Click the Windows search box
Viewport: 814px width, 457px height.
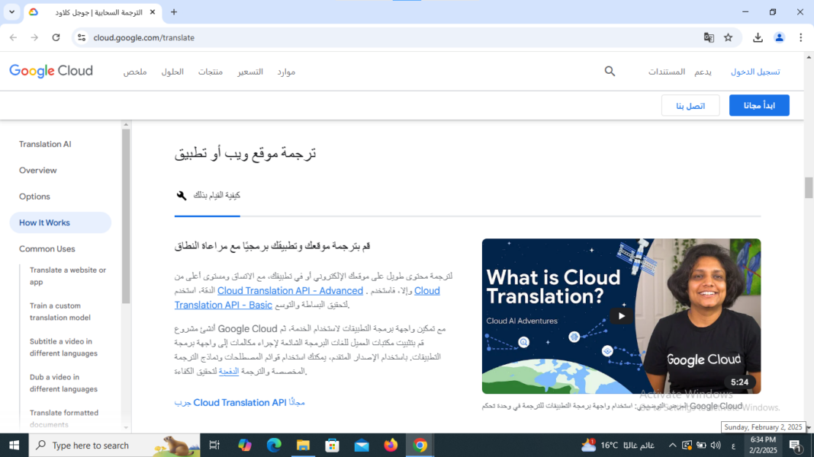(x=114, y=445)
